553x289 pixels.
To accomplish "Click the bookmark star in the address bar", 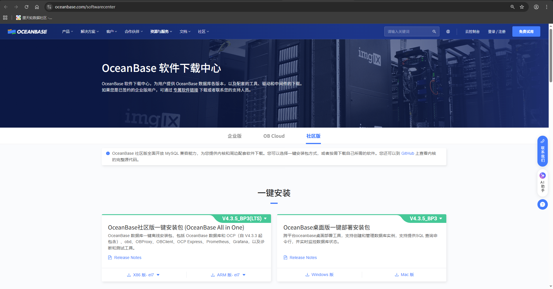I will pos(522,7).
